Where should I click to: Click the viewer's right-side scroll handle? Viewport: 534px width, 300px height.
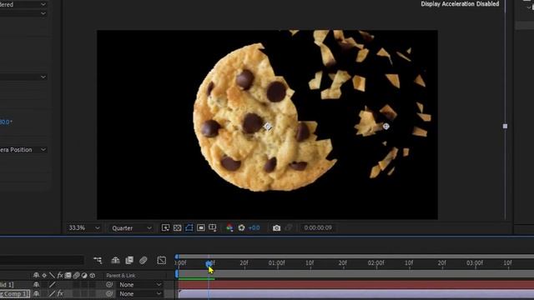(x=505, y=126)
